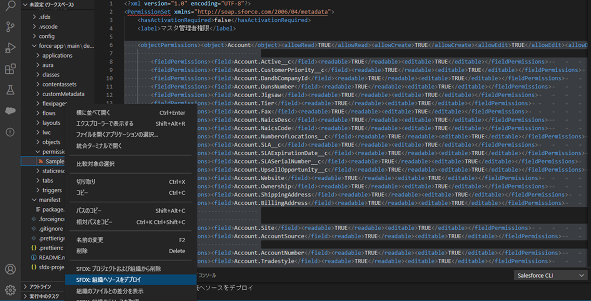Expand the config folder
Viewport: 591px width, 301px height.
34,36
